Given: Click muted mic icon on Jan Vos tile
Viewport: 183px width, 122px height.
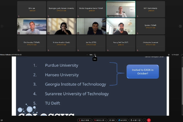Looking at the screenshot, I should (78, 50).
